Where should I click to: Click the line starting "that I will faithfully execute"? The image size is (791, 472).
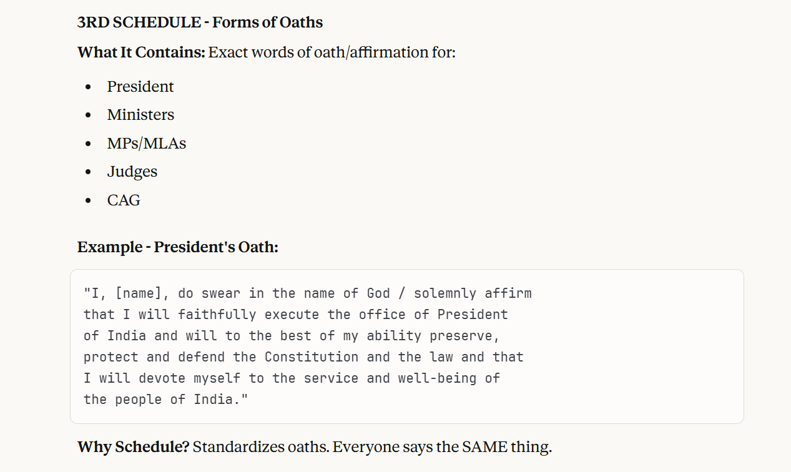click(295, 315)
